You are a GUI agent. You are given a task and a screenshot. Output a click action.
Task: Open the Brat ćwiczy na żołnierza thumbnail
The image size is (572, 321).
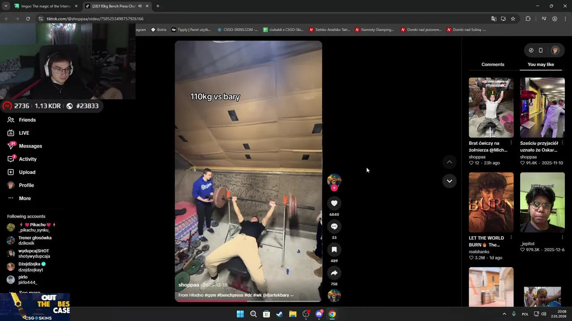point(491,107)
